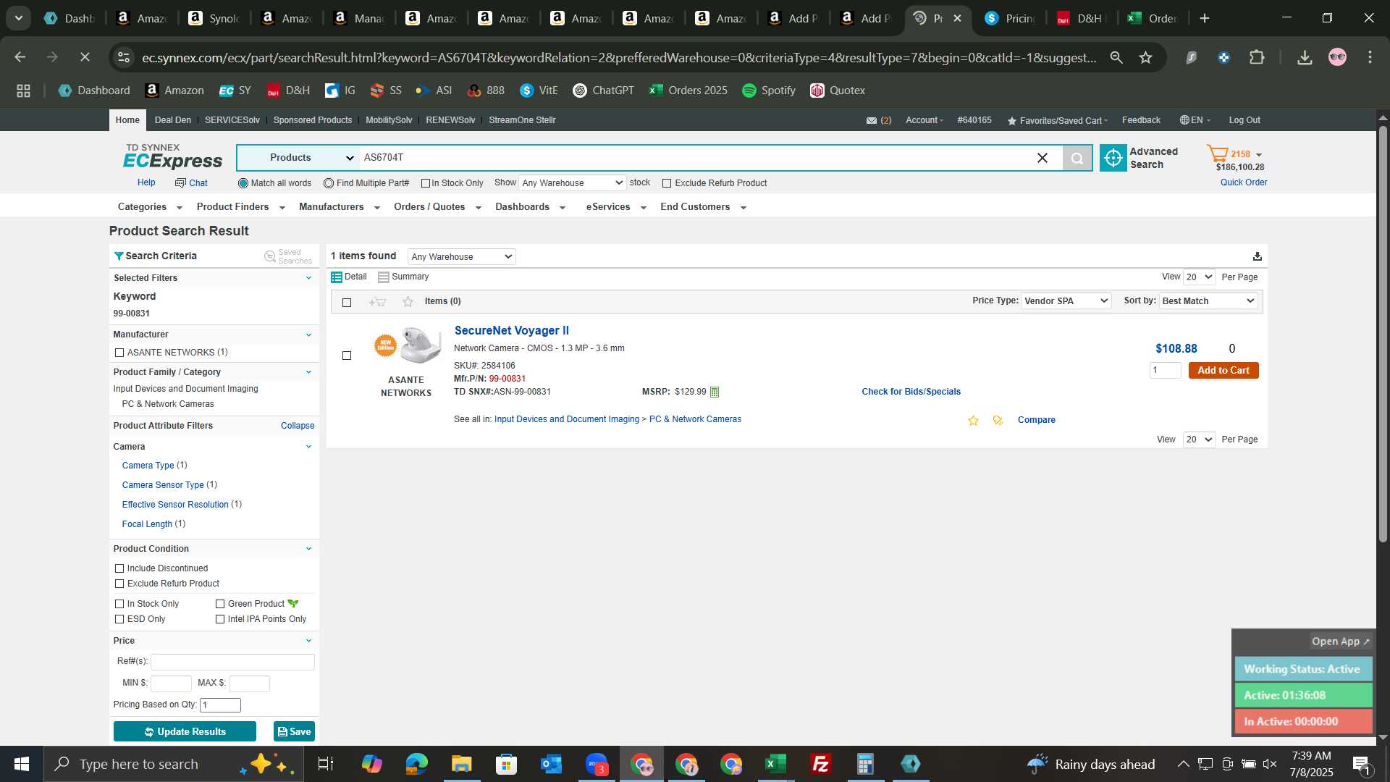Open Outlook from taskbar
The height and width of the screenshot is (782, 1390).
coord(551,764)
